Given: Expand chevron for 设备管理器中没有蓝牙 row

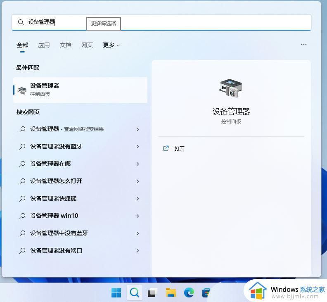Looking at the screenshot, I should pos(137,233).
